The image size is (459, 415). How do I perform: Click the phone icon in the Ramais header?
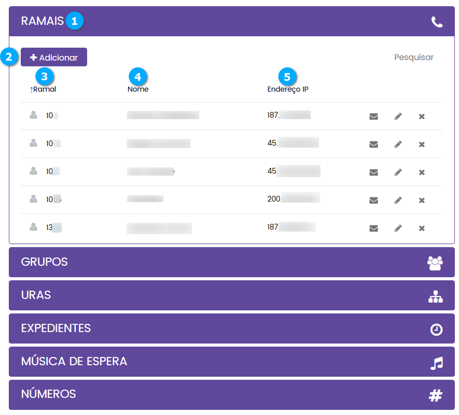tap(437, 22)
